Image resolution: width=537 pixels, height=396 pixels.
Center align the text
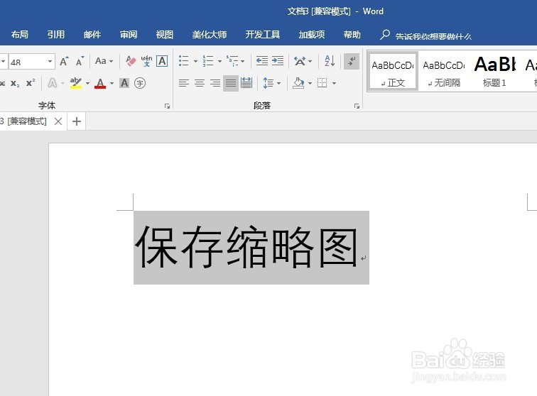(200, 83)
